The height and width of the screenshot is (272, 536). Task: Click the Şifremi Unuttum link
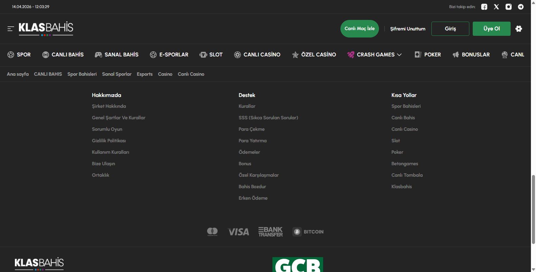click(408, 29)
